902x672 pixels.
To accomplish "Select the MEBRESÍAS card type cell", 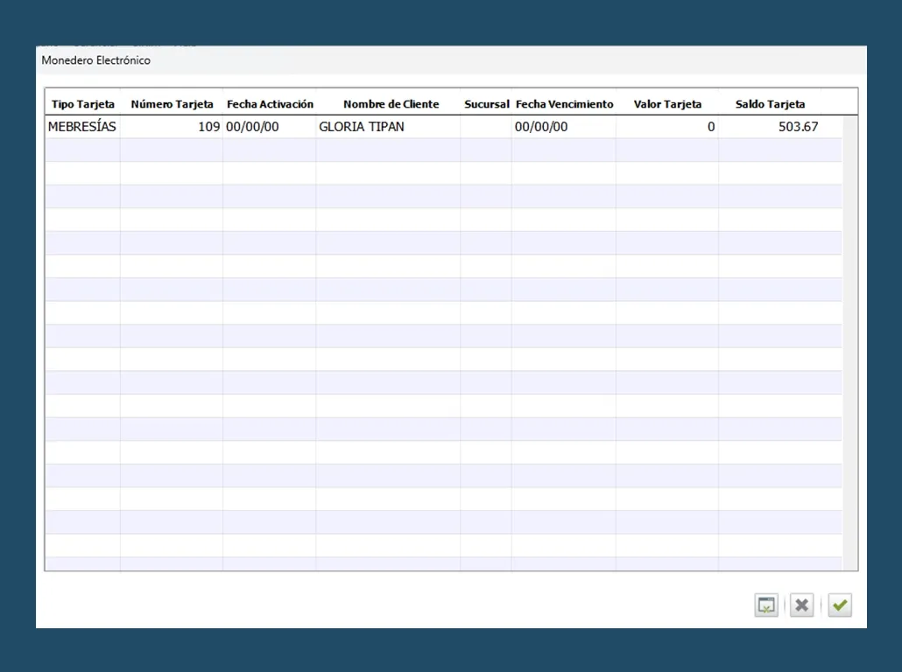I will tap(82, 127).
